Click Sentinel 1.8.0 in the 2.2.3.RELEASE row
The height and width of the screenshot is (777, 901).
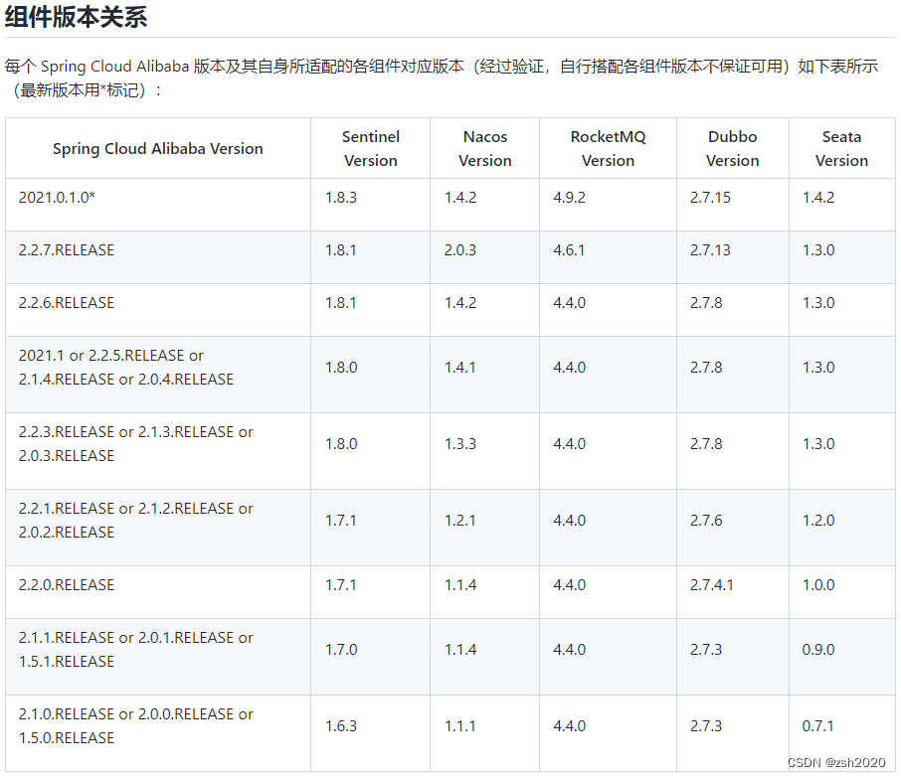click(341, 444)
